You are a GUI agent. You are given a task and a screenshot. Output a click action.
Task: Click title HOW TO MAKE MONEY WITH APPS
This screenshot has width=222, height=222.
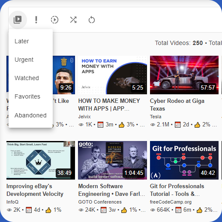tap(109, 105)
